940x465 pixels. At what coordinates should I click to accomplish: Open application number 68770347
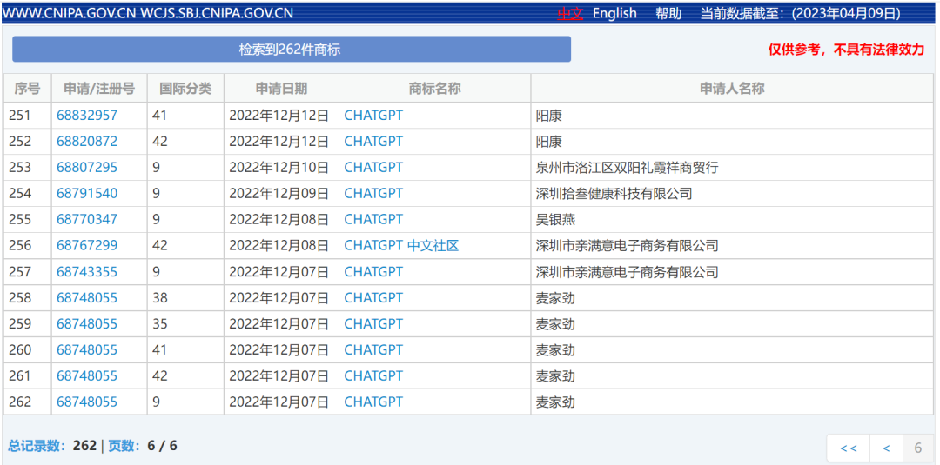point(87,220)
